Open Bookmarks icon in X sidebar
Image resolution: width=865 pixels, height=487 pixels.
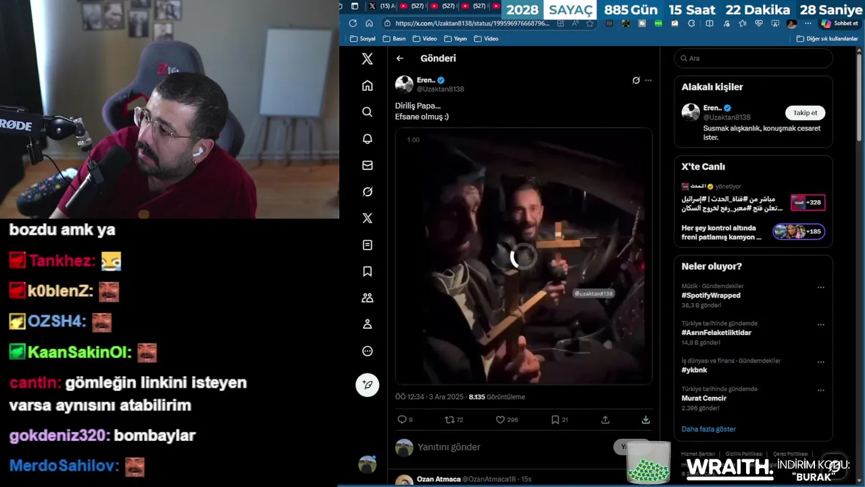[x=367, y=271]
